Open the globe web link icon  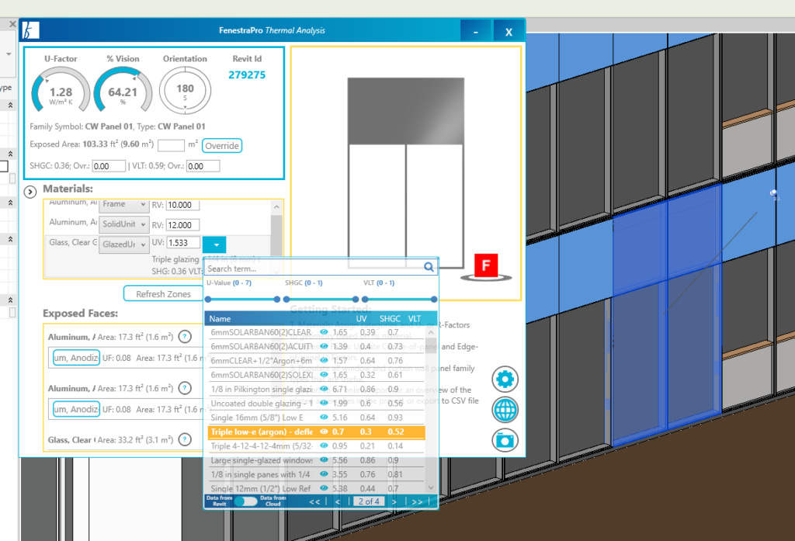[505, 410]
